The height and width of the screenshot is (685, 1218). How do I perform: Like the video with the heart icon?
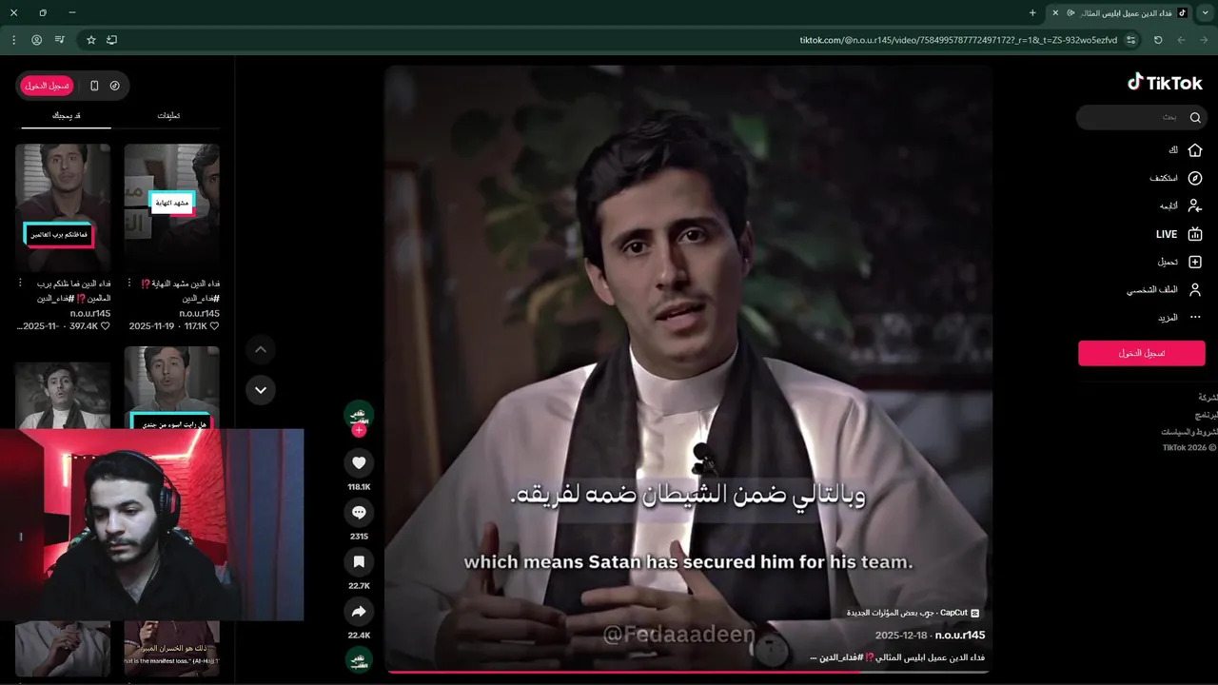[359, 463]
